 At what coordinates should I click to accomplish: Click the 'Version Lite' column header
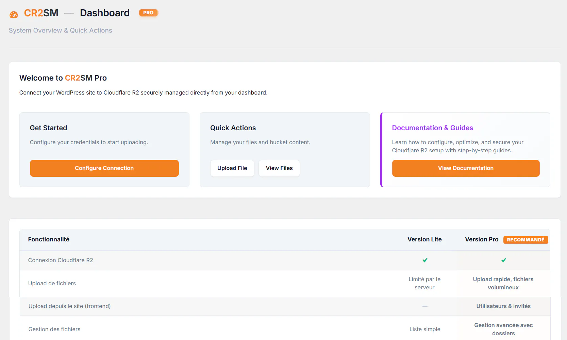(424, 239)
